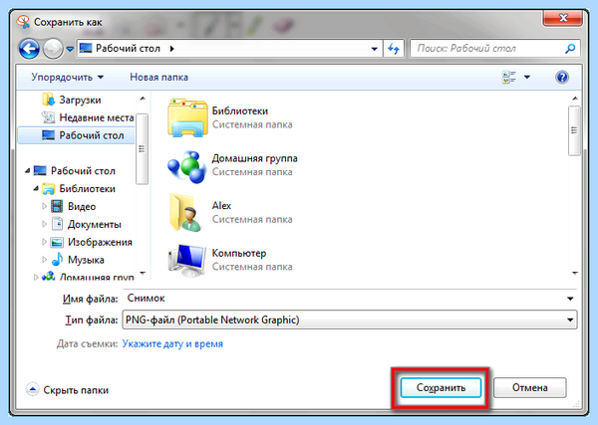Click the Библиотеки folder icon in file list

point(187,117)
